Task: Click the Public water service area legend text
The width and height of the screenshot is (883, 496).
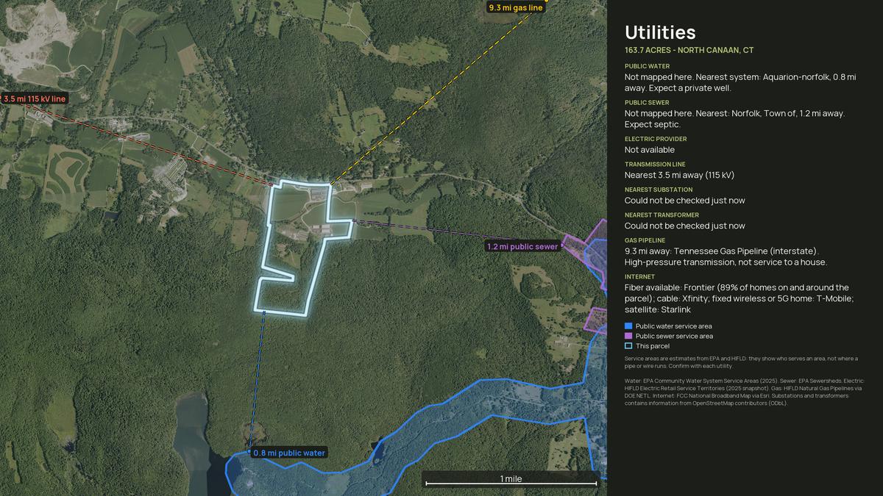Action: 674,326
